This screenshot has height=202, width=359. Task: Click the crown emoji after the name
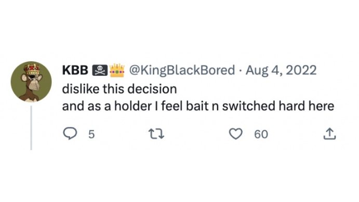click(x=117, y=70)
